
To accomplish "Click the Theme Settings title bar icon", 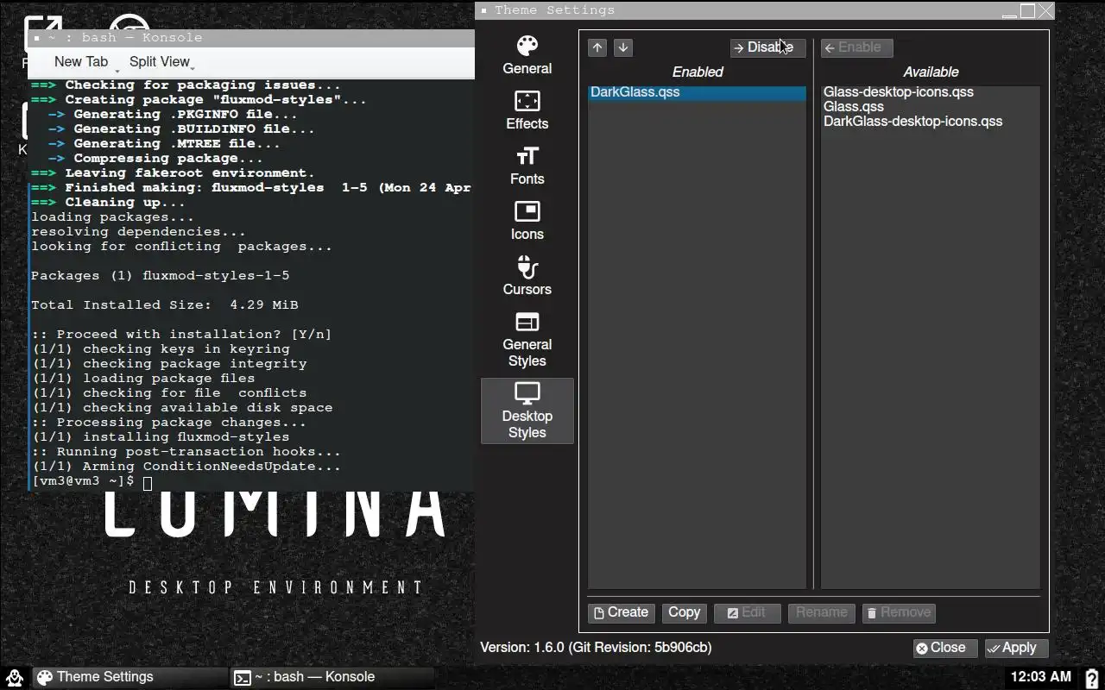I will 484,10.
